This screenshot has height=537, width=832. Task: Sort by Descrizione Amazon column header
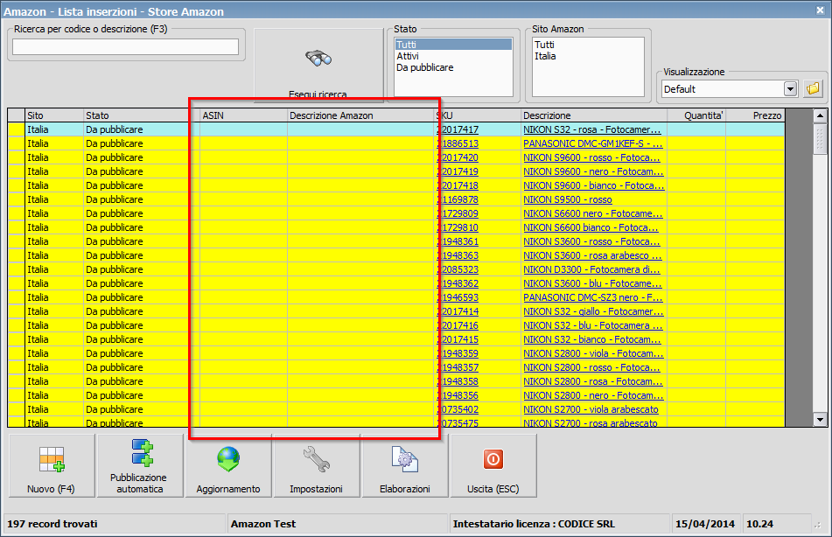[361, 115]
